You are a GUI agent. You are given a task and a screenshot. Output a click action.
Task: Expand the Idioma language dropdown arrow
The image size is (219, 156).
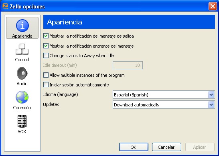pyautogui.click(x=211, y=95)
